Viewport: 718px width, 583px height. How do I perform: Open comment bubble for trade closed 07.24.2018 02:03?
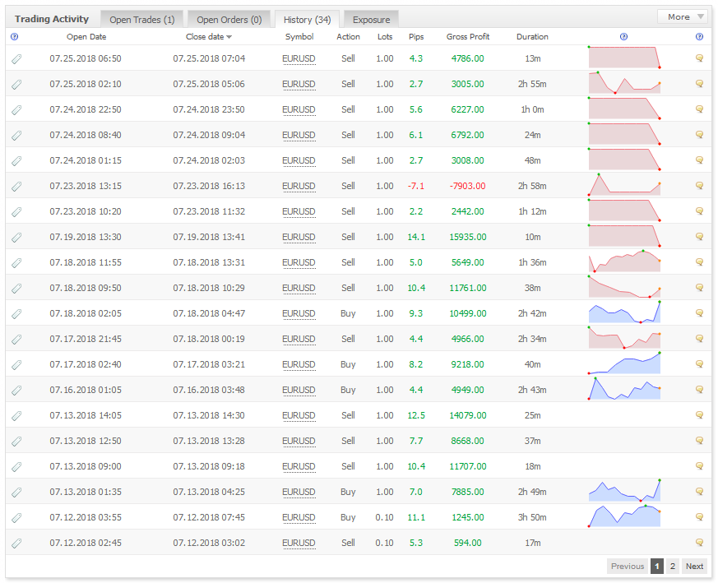[x=699, y=160]
